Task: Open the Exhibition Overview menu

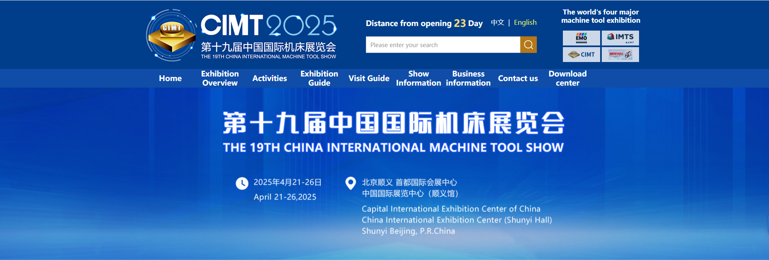Action: pos(220,78)
